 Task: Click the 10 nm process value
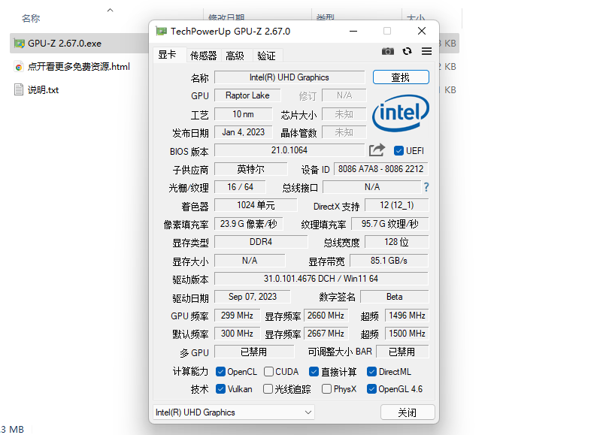[x=243, y=114]
